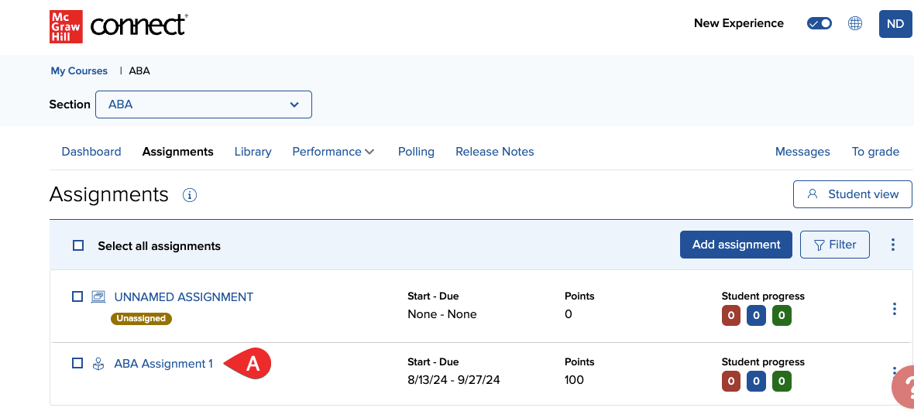Open the globe language selector
This screenshot has width=914, height=411.
[x=855, y=23]
